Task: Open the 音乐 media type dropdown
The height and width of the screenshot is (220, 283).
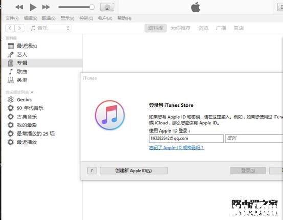Action: [49, 28]
